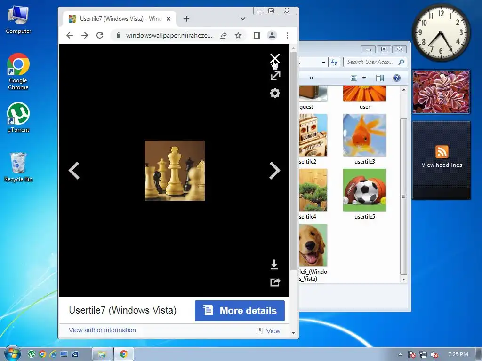482x361 pixels.
Task: Click scroll down arrow in Chrome page
Action: (x=293, y=333)
